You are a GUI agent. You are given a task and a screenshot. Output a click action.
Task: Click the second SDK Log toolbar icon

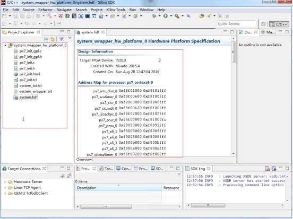pyautogui.click(x=274, y=169)
